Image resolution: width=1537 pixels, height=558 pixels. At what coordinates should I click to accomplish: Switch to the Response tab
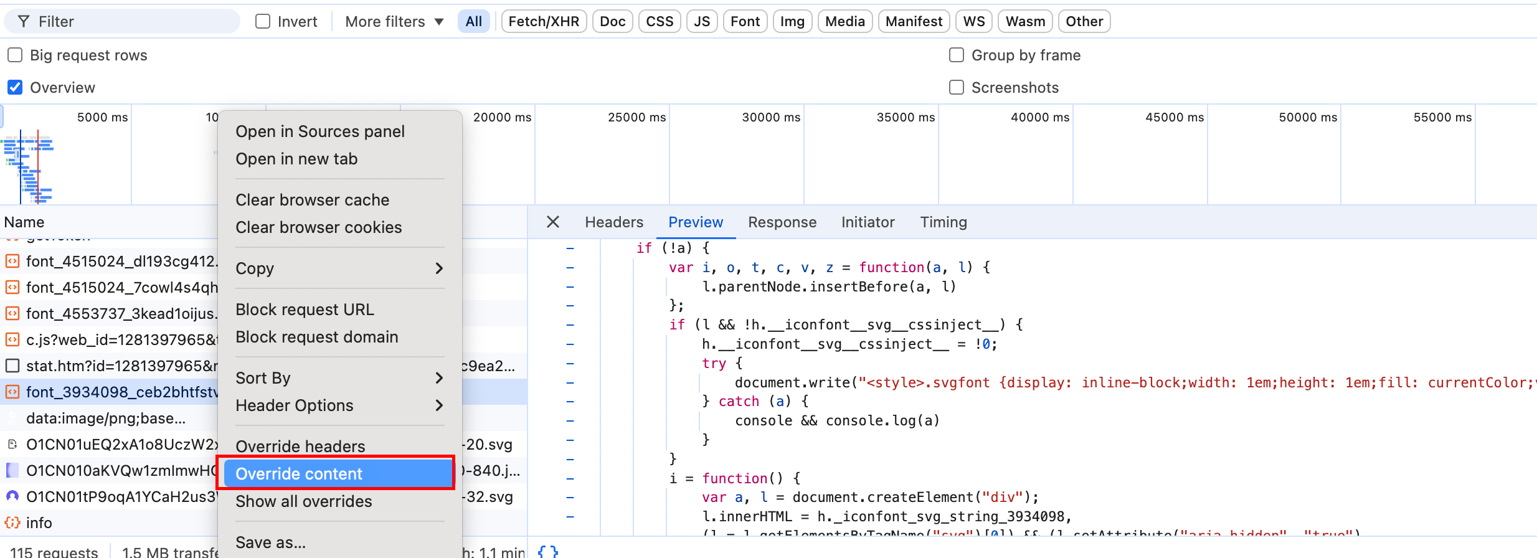click(x=782, y=222)
